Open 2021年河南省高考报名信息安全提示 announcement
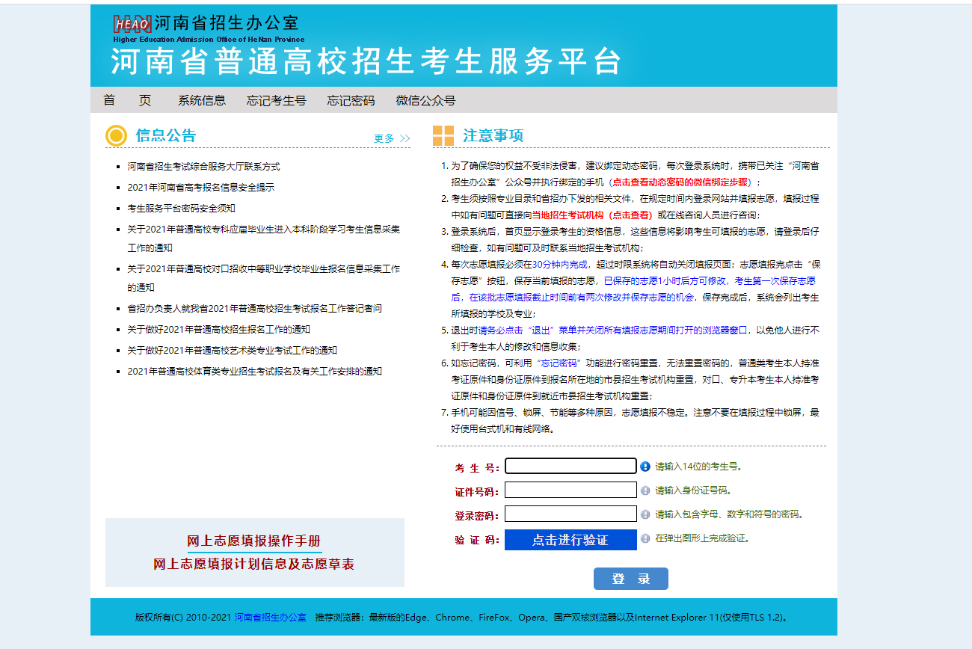This screenshot has height=649, width=972. point(200,188)
